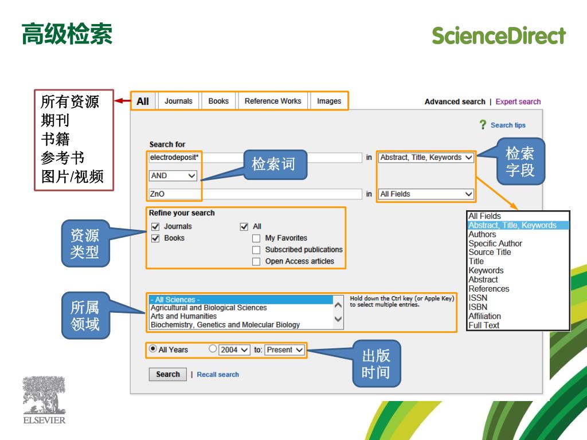This screenshot has width=587, height=440.
Task: Switch to the Images tab
Action: [329, 101]
